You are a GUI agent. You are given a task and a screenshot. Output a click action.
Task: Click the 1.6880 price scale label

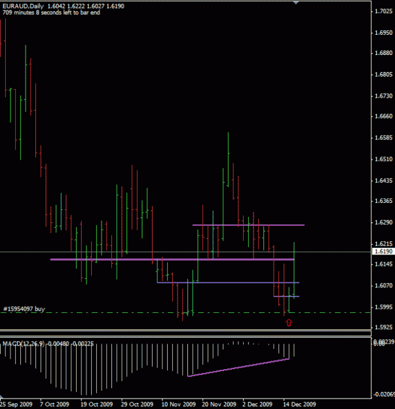click(x=383, y=53)
